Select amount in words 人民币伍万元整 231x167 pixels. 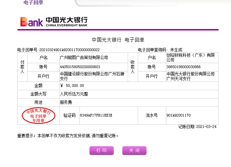click(x=74, y=94)
